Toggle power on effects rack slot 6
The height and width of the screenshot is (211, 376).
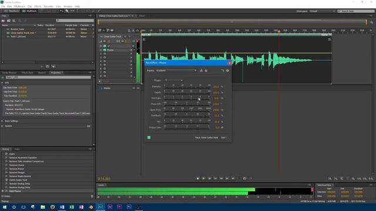(105, 69)
